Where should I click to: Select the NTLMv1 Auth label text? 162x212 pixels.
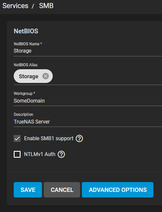[39, 154]
